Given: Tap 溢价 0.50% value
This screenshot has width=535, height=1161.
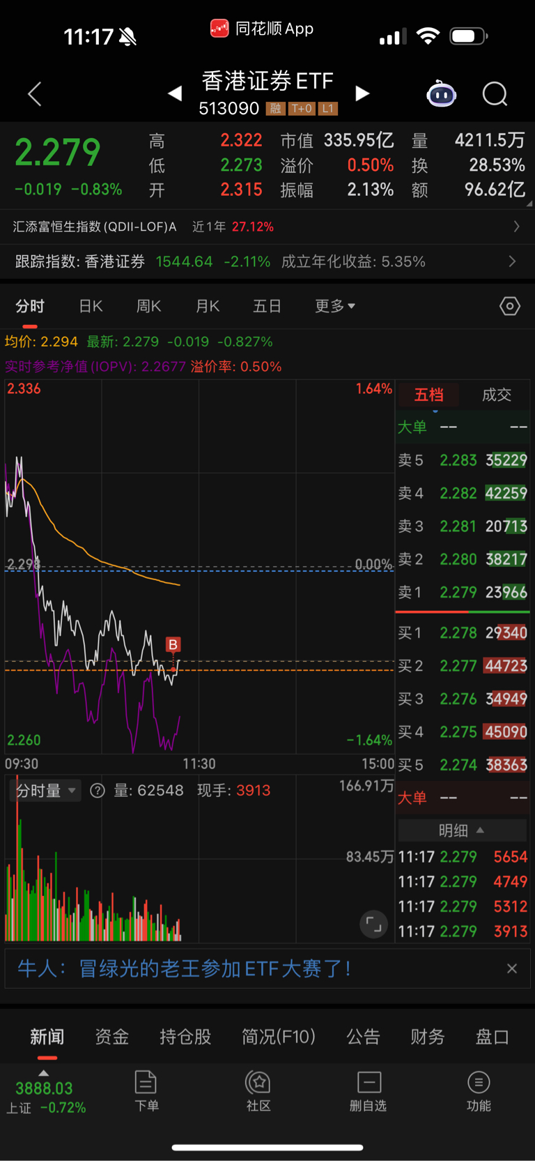Looking at the screenshot, I should coord(371,165).
